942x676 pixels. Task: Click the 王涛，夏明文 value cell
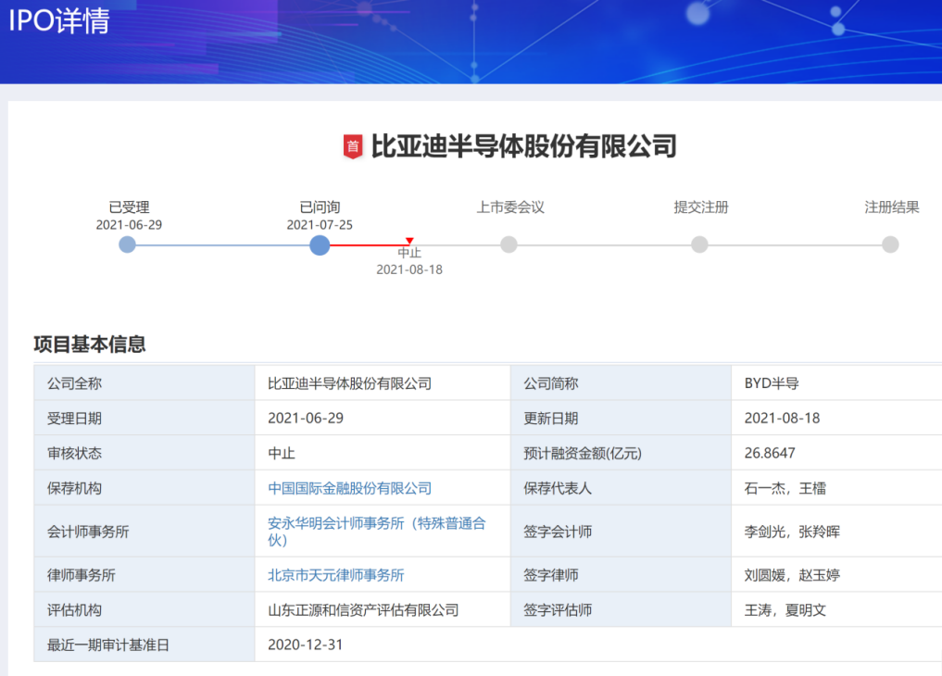click(836, 609)
